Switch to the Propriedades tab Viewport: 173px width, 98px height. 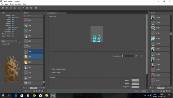(x=62, y=13)
